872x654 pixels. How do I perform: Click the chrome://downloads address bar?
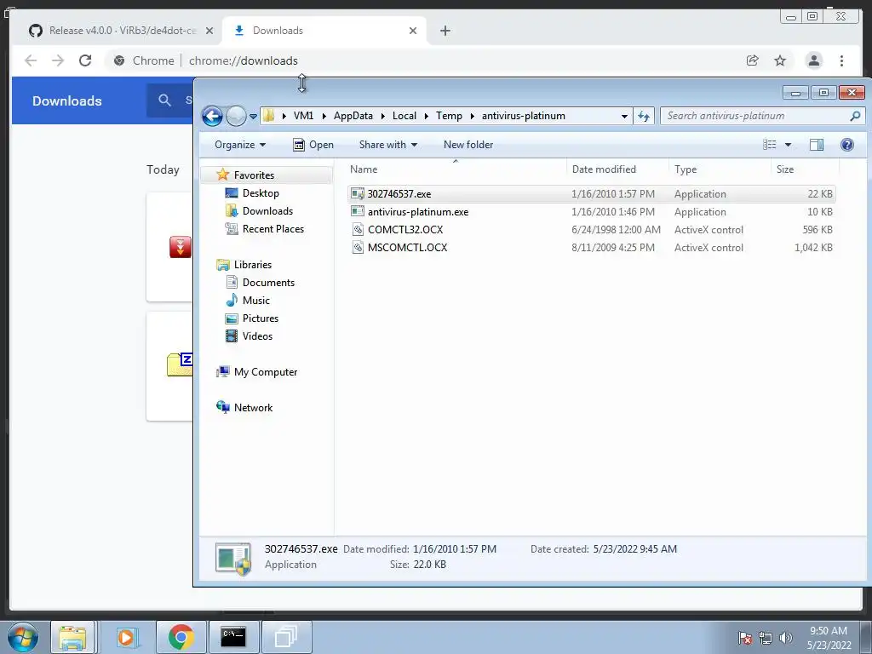[243, 60]
